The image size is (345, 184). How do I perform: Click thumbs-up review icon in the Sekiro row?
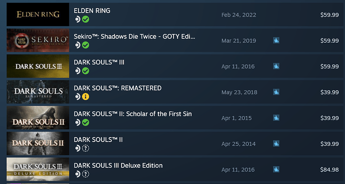[x=276, y=40]
